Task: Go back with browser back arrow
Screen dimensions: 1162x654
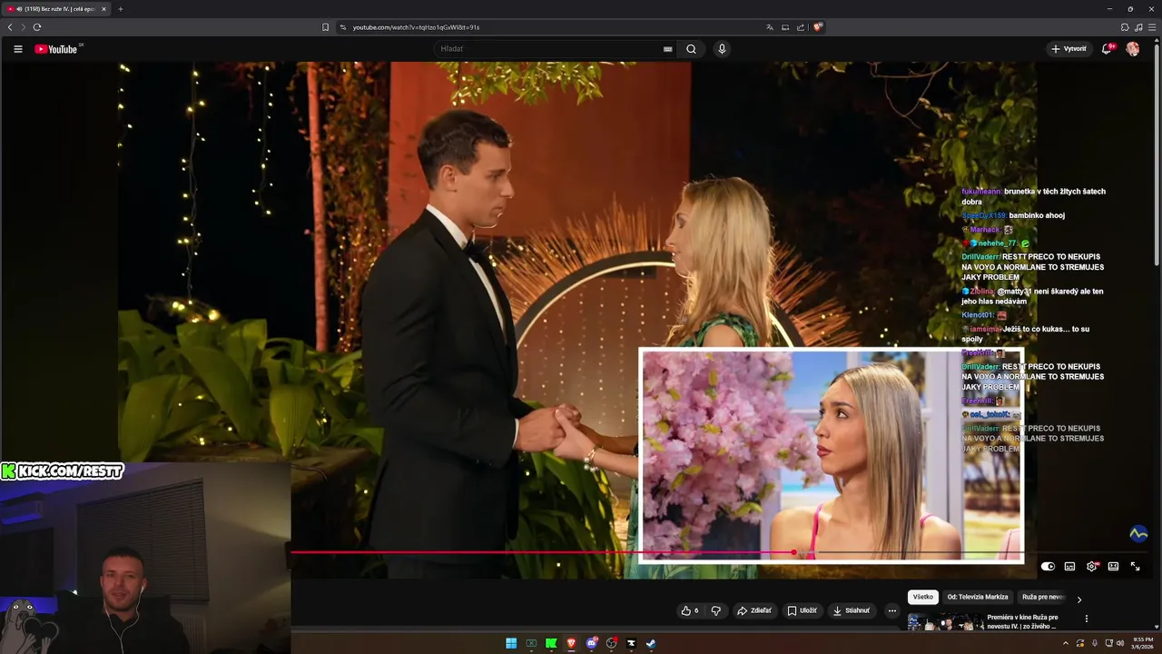Action: click(x=10, y=27)
